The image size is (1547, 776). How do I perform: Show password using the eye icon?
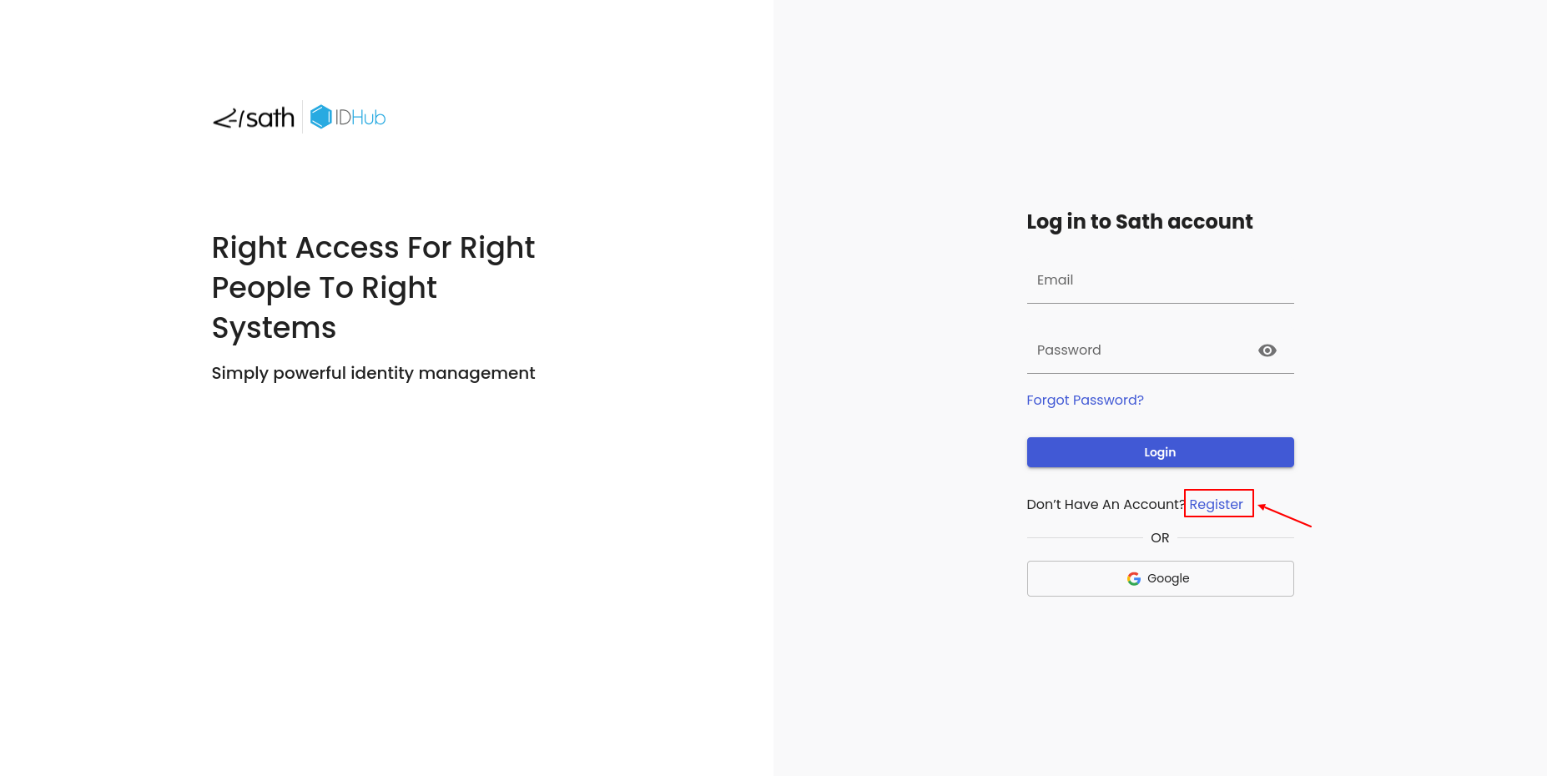point(1267,350)
